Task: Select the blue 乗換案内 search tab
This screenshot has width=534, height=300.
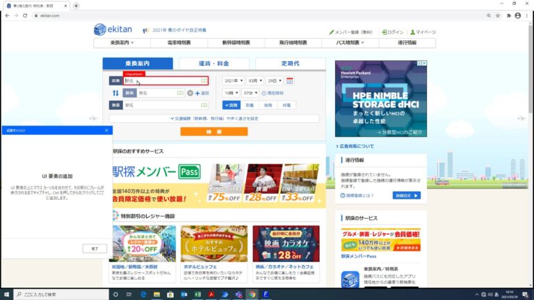Action: coord(138,64)
